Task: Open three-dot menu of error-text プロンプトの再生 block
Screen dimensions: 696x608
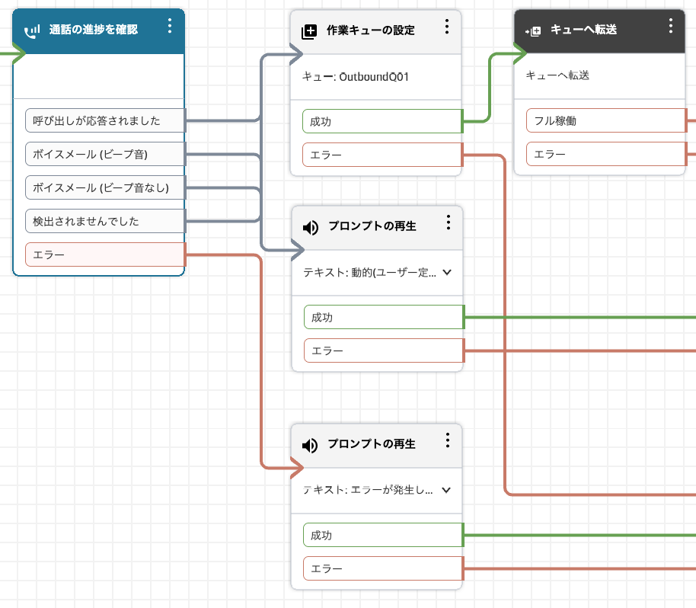Action: click(448, 440)
